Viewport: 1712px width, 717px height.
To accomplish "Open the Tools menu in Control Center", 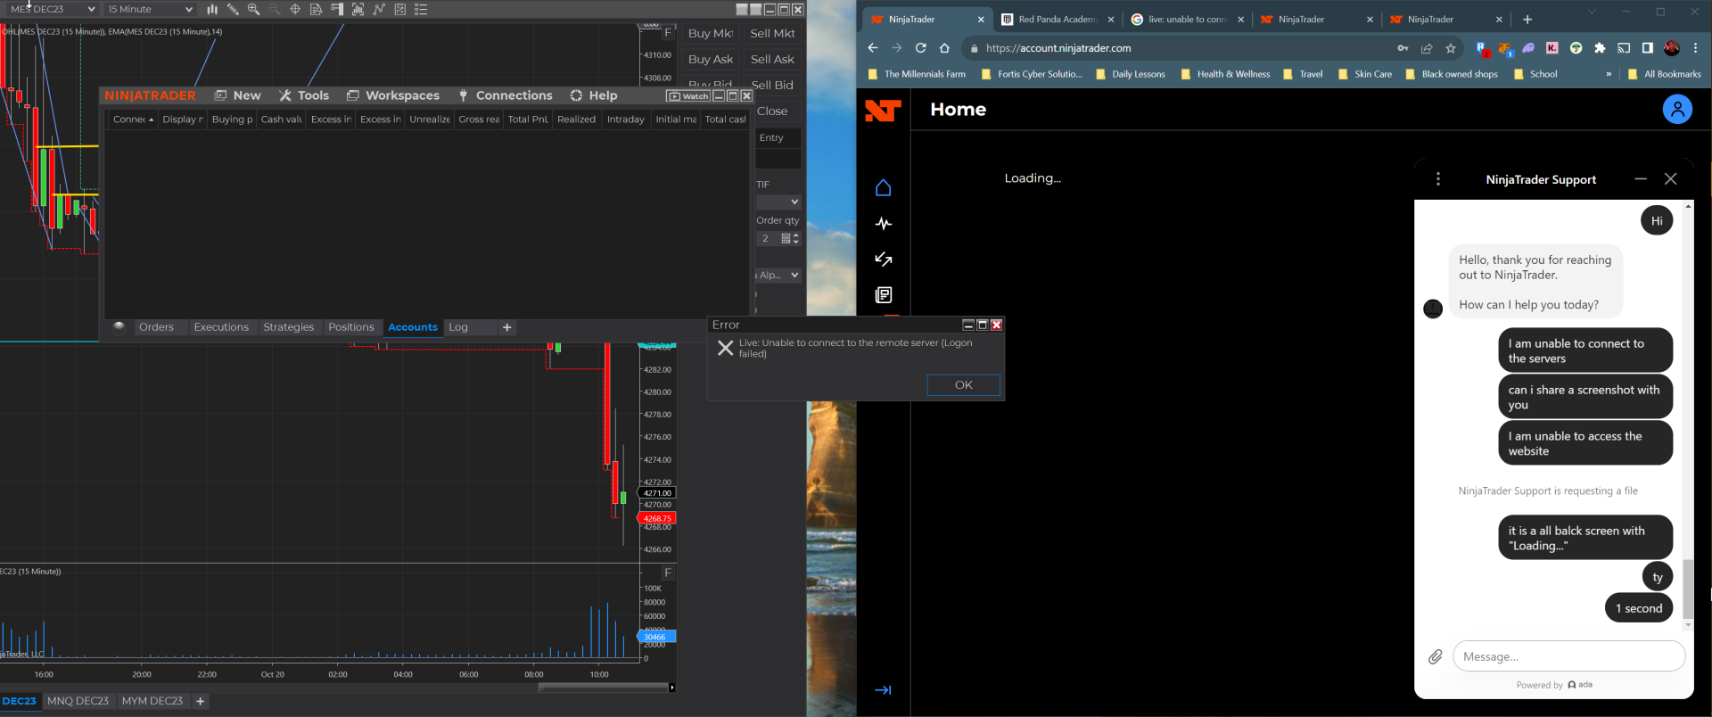I will coord(304,95).
